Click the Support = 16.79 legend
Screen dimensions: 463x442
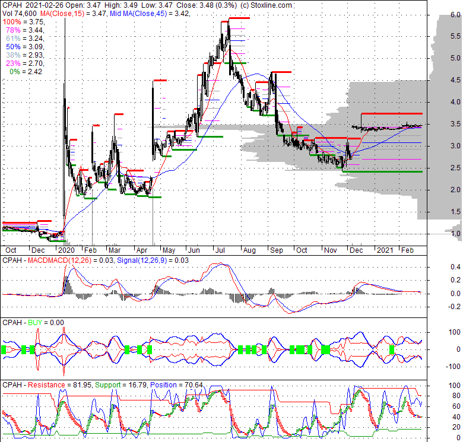click(x=120, y=385)
